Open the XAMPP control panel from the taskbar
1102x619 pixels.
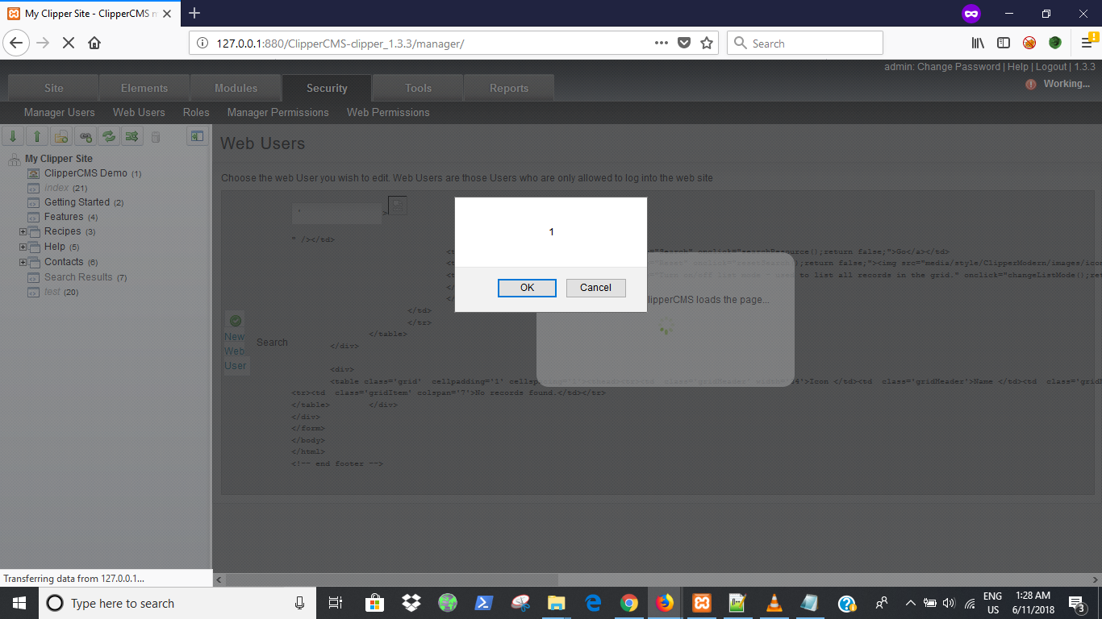click(701, 602)
